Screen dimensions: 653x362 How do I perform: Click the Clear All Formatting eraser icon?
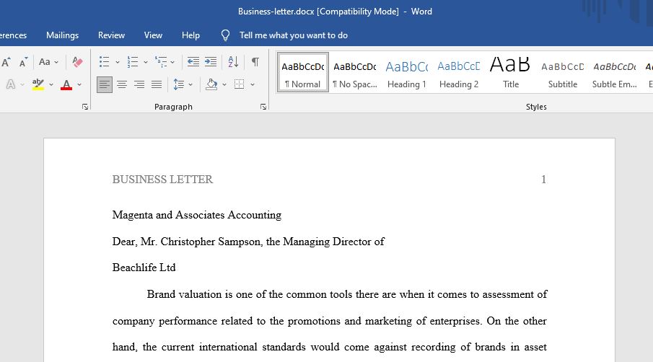tap(77, 62)
